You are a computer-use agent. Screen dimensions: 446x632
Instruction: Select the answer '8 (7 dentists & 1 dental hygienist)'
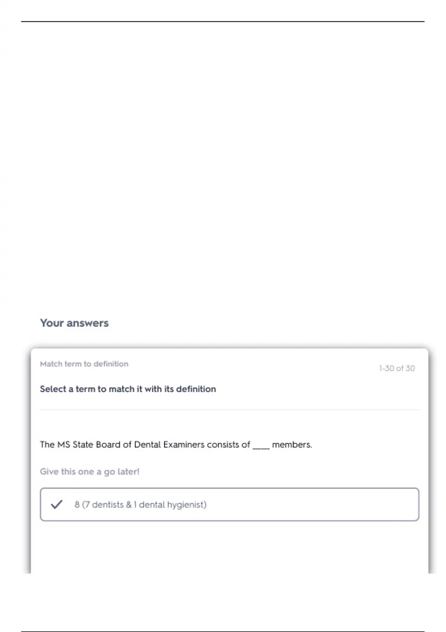pyautogui.click(x=140, y=504)
